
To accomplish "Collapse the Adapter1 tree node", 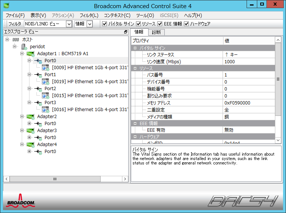I will point(22,53).
